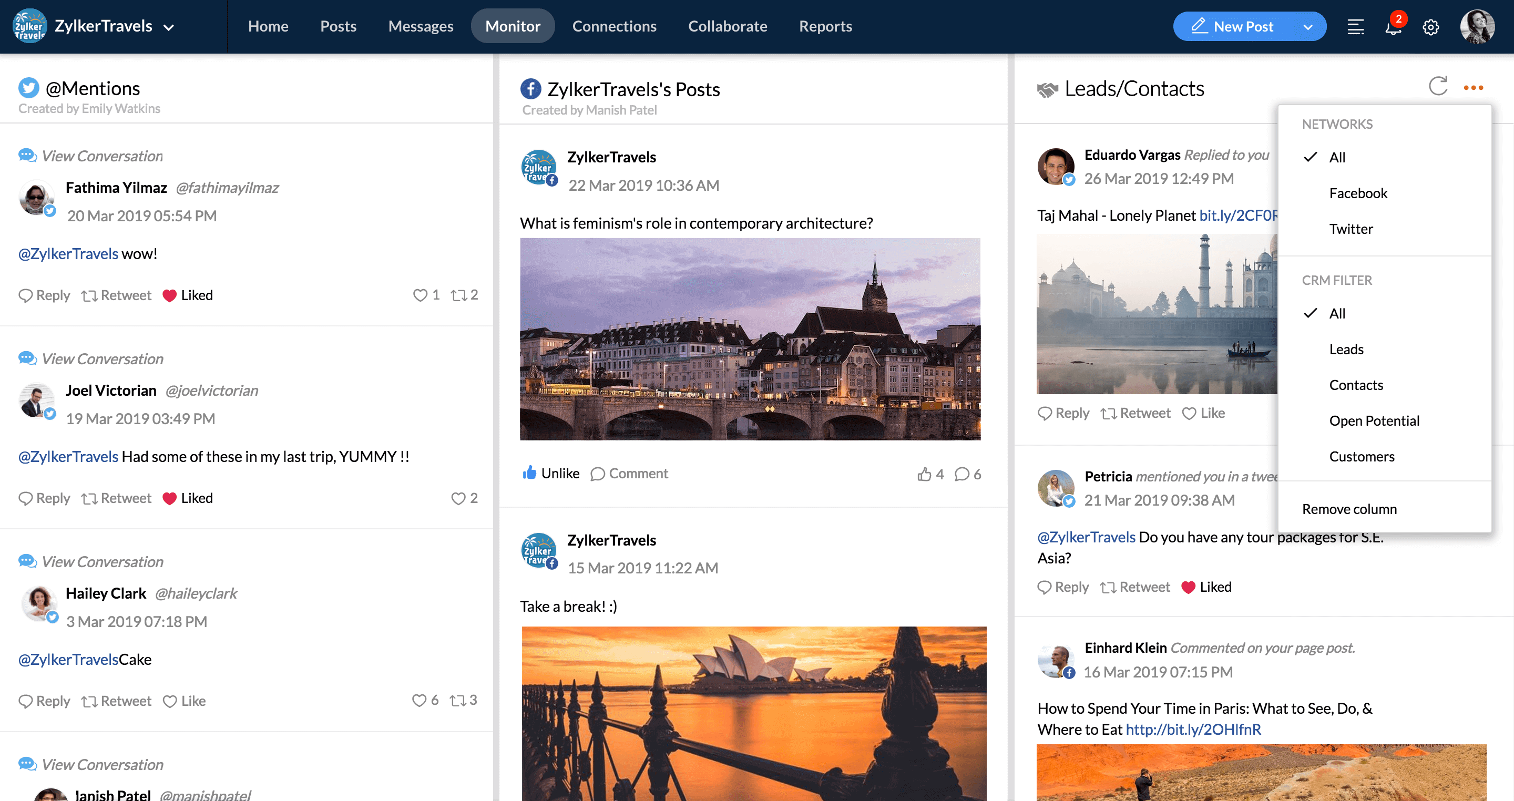This screenshot has height=801, width=1514.
Task: Click the Twitter icon beside @Mentions
Action: click(x=29, y=88)
